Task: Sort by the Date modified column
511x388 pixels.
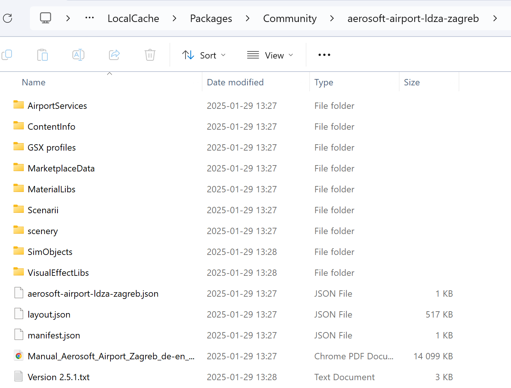Action: pos(235,82)
